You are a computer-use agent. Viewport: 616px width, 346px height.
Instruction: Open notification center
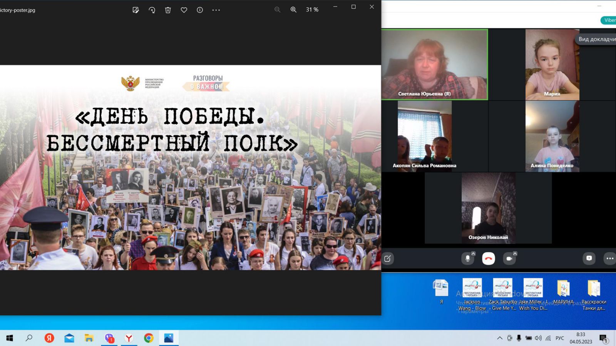coord(603,338)
